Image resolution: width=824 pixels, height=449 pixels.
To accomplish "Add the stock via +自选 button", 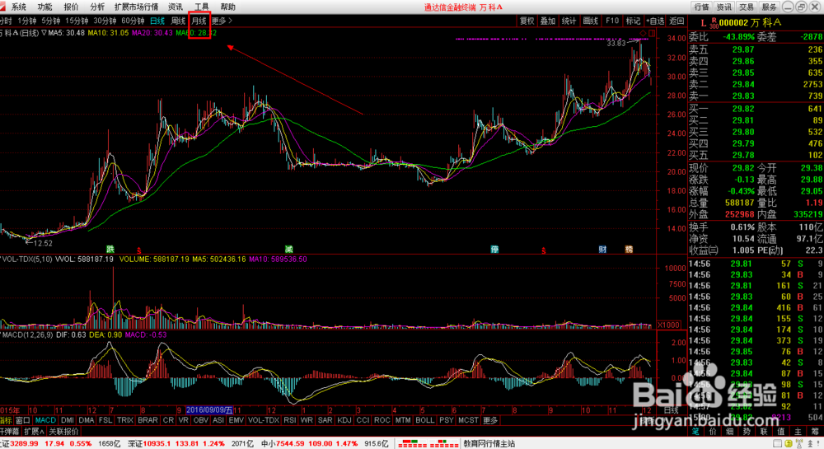I will (x=655, y=21).
